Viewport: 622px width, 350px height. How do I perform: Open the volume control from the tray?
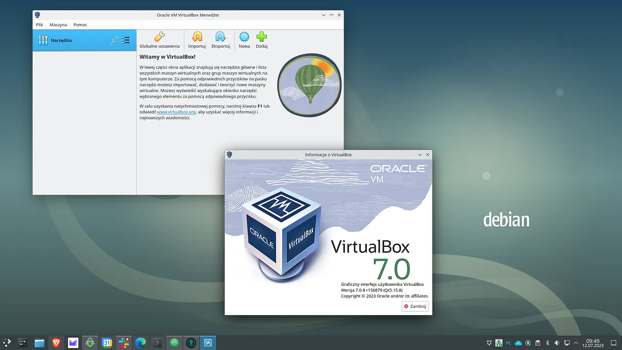tap(557, 342)
